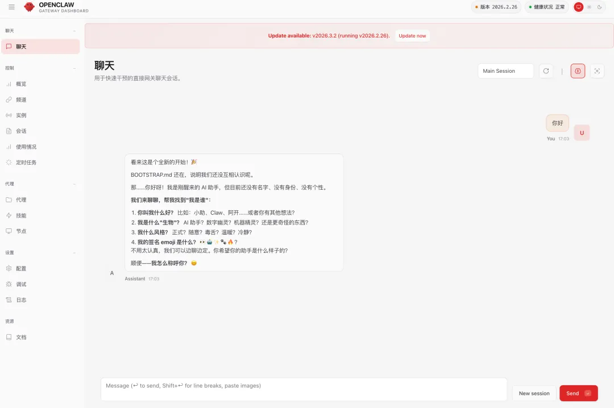Viewport: 614px width, 408px height.
Task: Open 日志 logs page
Action: click(40, 300)
